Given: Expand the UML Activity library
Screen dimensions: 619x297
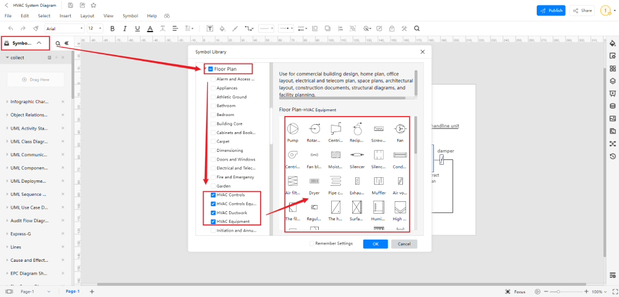Looking at the screenshot, I should (7, 128).
